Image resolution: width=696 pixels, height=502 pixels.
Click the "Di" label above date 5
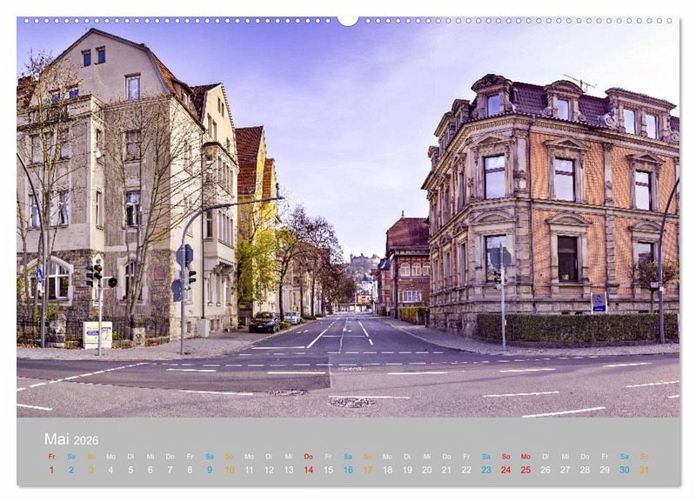tap(130, 456)
